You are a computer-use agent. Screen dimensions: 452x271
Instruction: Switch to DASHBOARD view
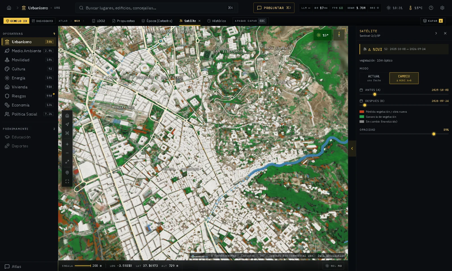pyautogui.click(x=42, y=21)
